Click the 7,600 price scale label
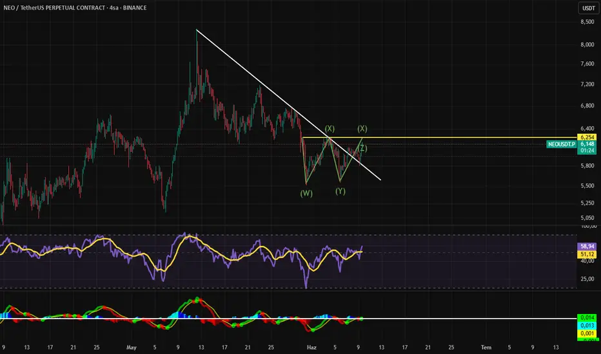Image resolution: width=601 pixels, height=354 pixels. (x=587, y=64)
